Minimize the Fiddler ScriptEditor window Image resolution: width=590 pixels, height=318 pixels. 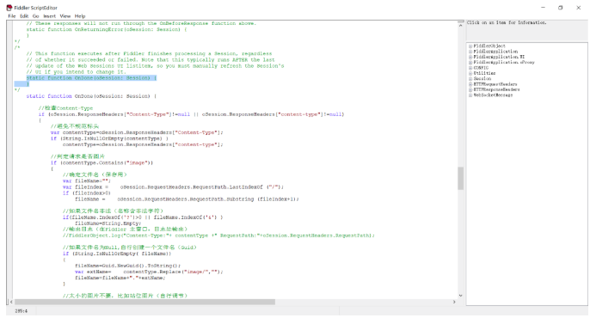543,8
